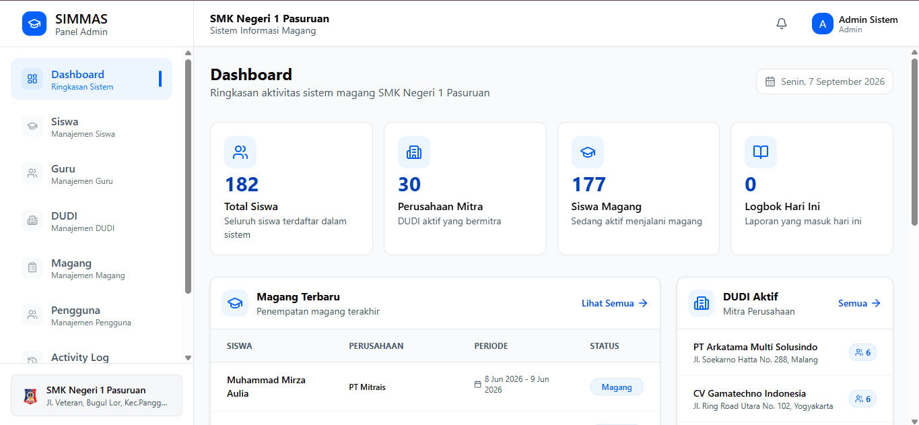Open the SMK Negeri 1 Pasuruan footer card
The width and height of the screenshot is (919, 425).
(96, 395)
